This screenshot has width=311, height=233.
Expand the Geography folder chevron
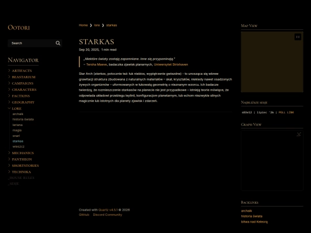pyautogui.click(x=9, y=102)
